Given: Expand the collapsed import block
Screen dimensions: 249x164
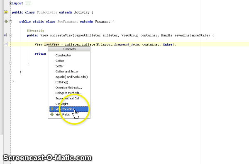Looking at the screenshot, I should pos(11,3).
